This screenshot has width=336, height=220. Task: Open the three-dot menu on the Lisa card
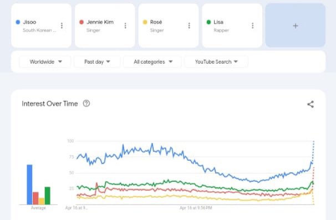pos(253,25)
